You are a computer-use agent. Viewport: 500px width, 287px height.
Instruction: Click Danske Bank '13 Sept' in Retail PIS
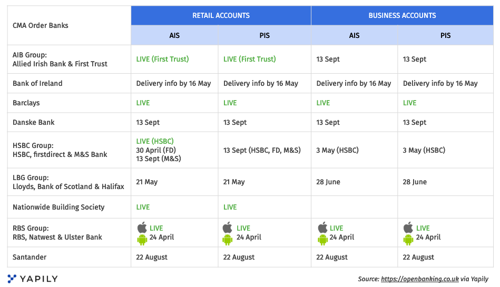234,123
